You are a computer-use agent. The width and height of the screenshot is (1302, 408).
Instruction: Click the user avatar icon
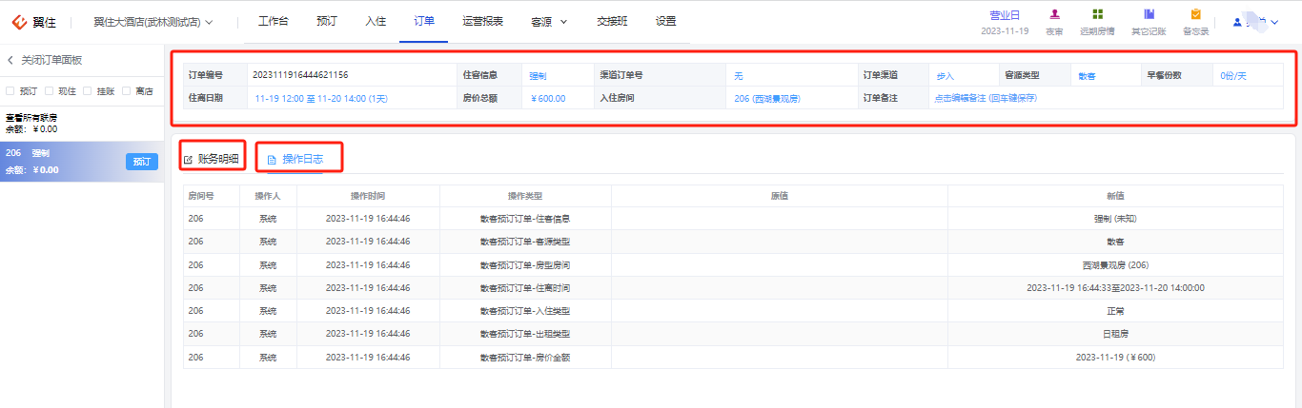[x=1237, y=21]
